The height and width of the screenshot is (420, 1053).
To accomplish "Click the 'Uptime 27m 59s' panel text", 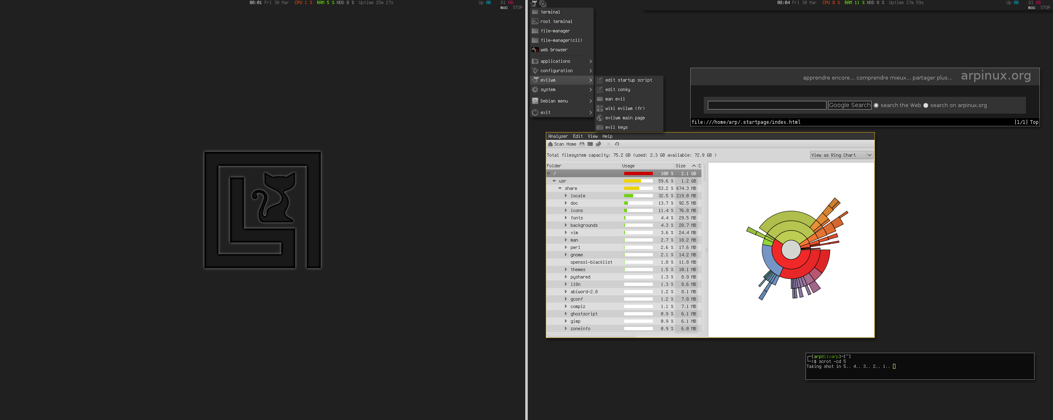I will click(x=906, y=2).
